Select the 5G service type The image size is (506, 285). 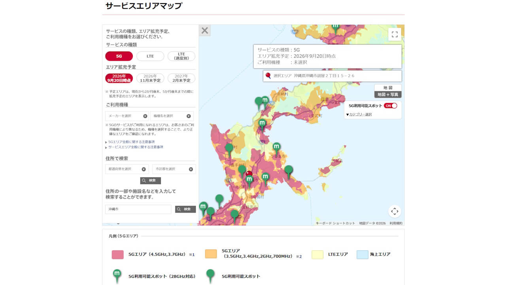pyautogui.click(x=119, y=56)
